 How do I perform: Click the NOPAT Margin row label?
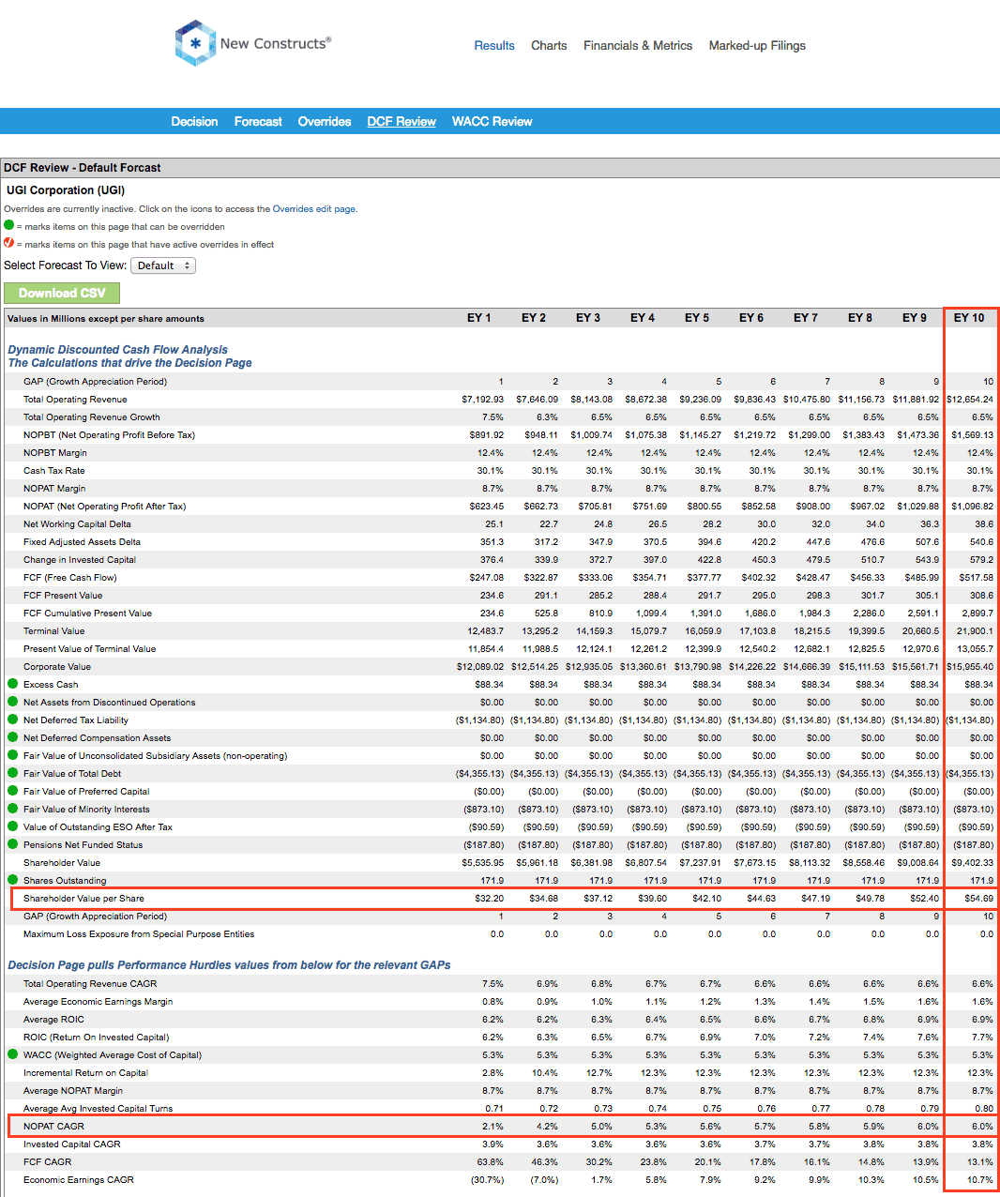tap(54, 488)
